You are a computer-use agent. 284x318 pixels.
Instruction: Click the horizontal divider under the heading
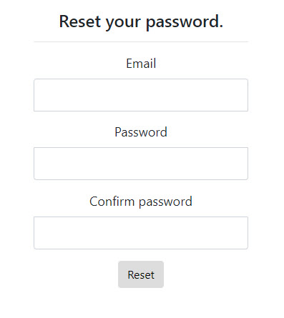tap(141, 41)
